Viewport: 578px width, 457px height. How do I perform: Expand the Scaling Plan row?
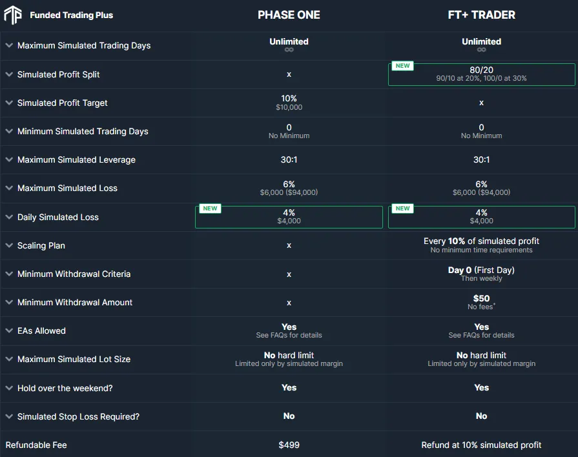pyautogui.click(x=8, y=245)
